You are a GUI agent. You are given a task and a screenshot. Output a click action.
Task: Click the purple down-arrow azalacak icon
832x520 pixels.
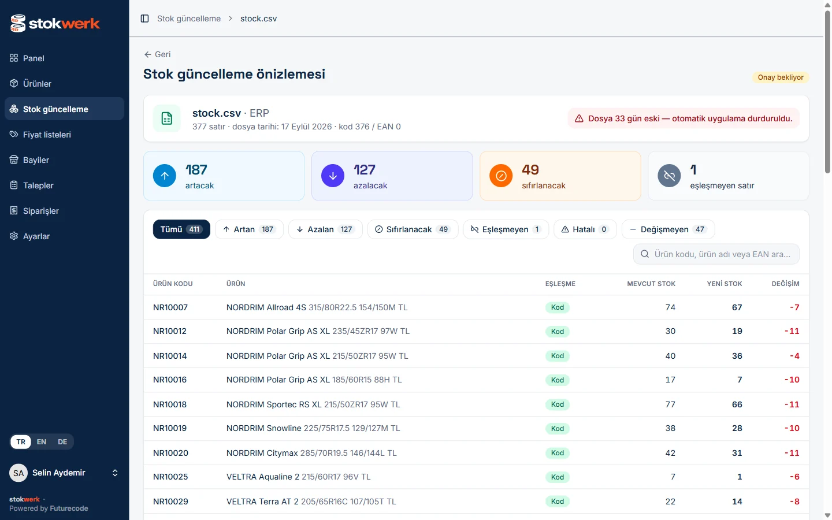pos(333,176)
